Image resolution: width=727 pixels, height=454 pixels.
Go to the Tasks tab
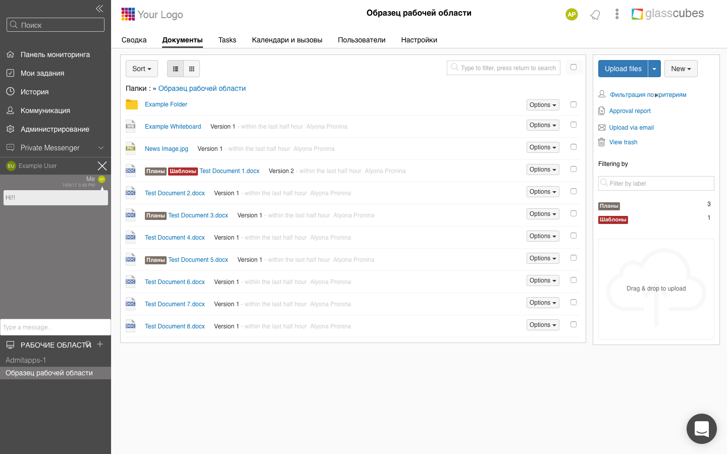[227, 40]
